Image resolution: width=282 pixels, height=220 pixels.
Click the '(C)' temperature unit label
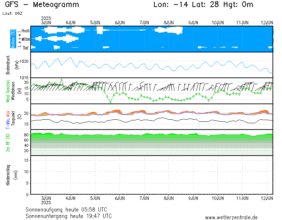click(19, 117)
